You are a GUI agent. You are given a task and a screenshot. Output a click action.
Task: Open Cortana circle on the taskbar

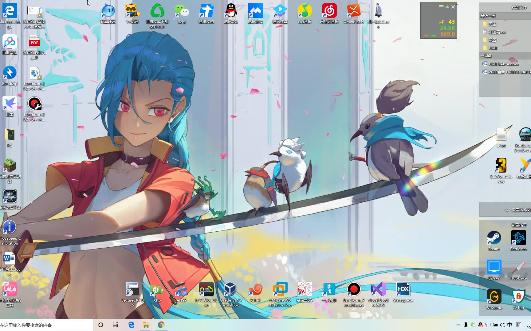click(x=101, y=325)
